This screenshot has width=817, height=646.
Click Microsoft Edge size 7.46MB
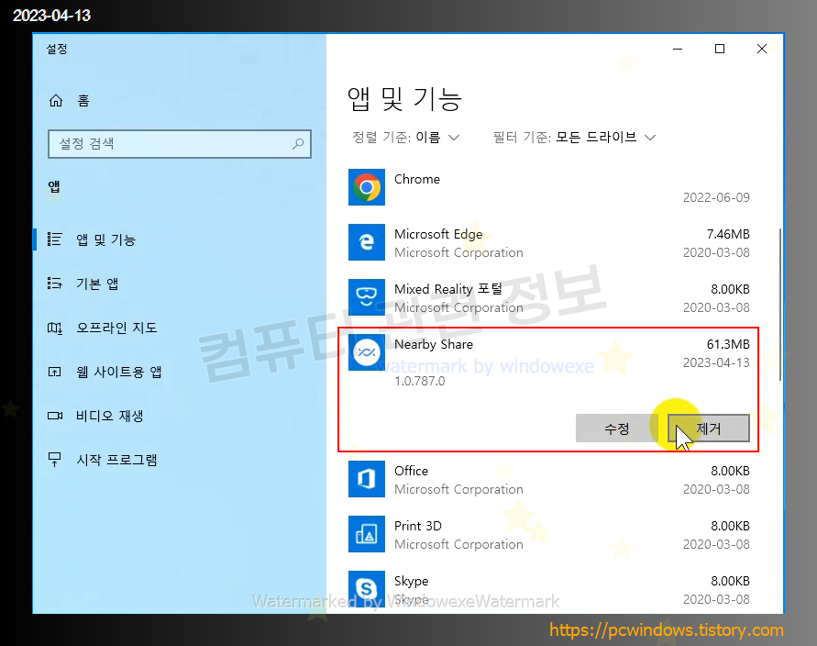click(728, 234)
